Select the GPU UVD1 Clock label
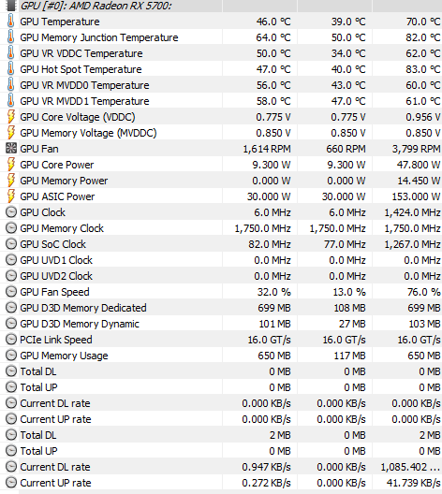This screenshot has height=494, width=442. click(56, 260)
